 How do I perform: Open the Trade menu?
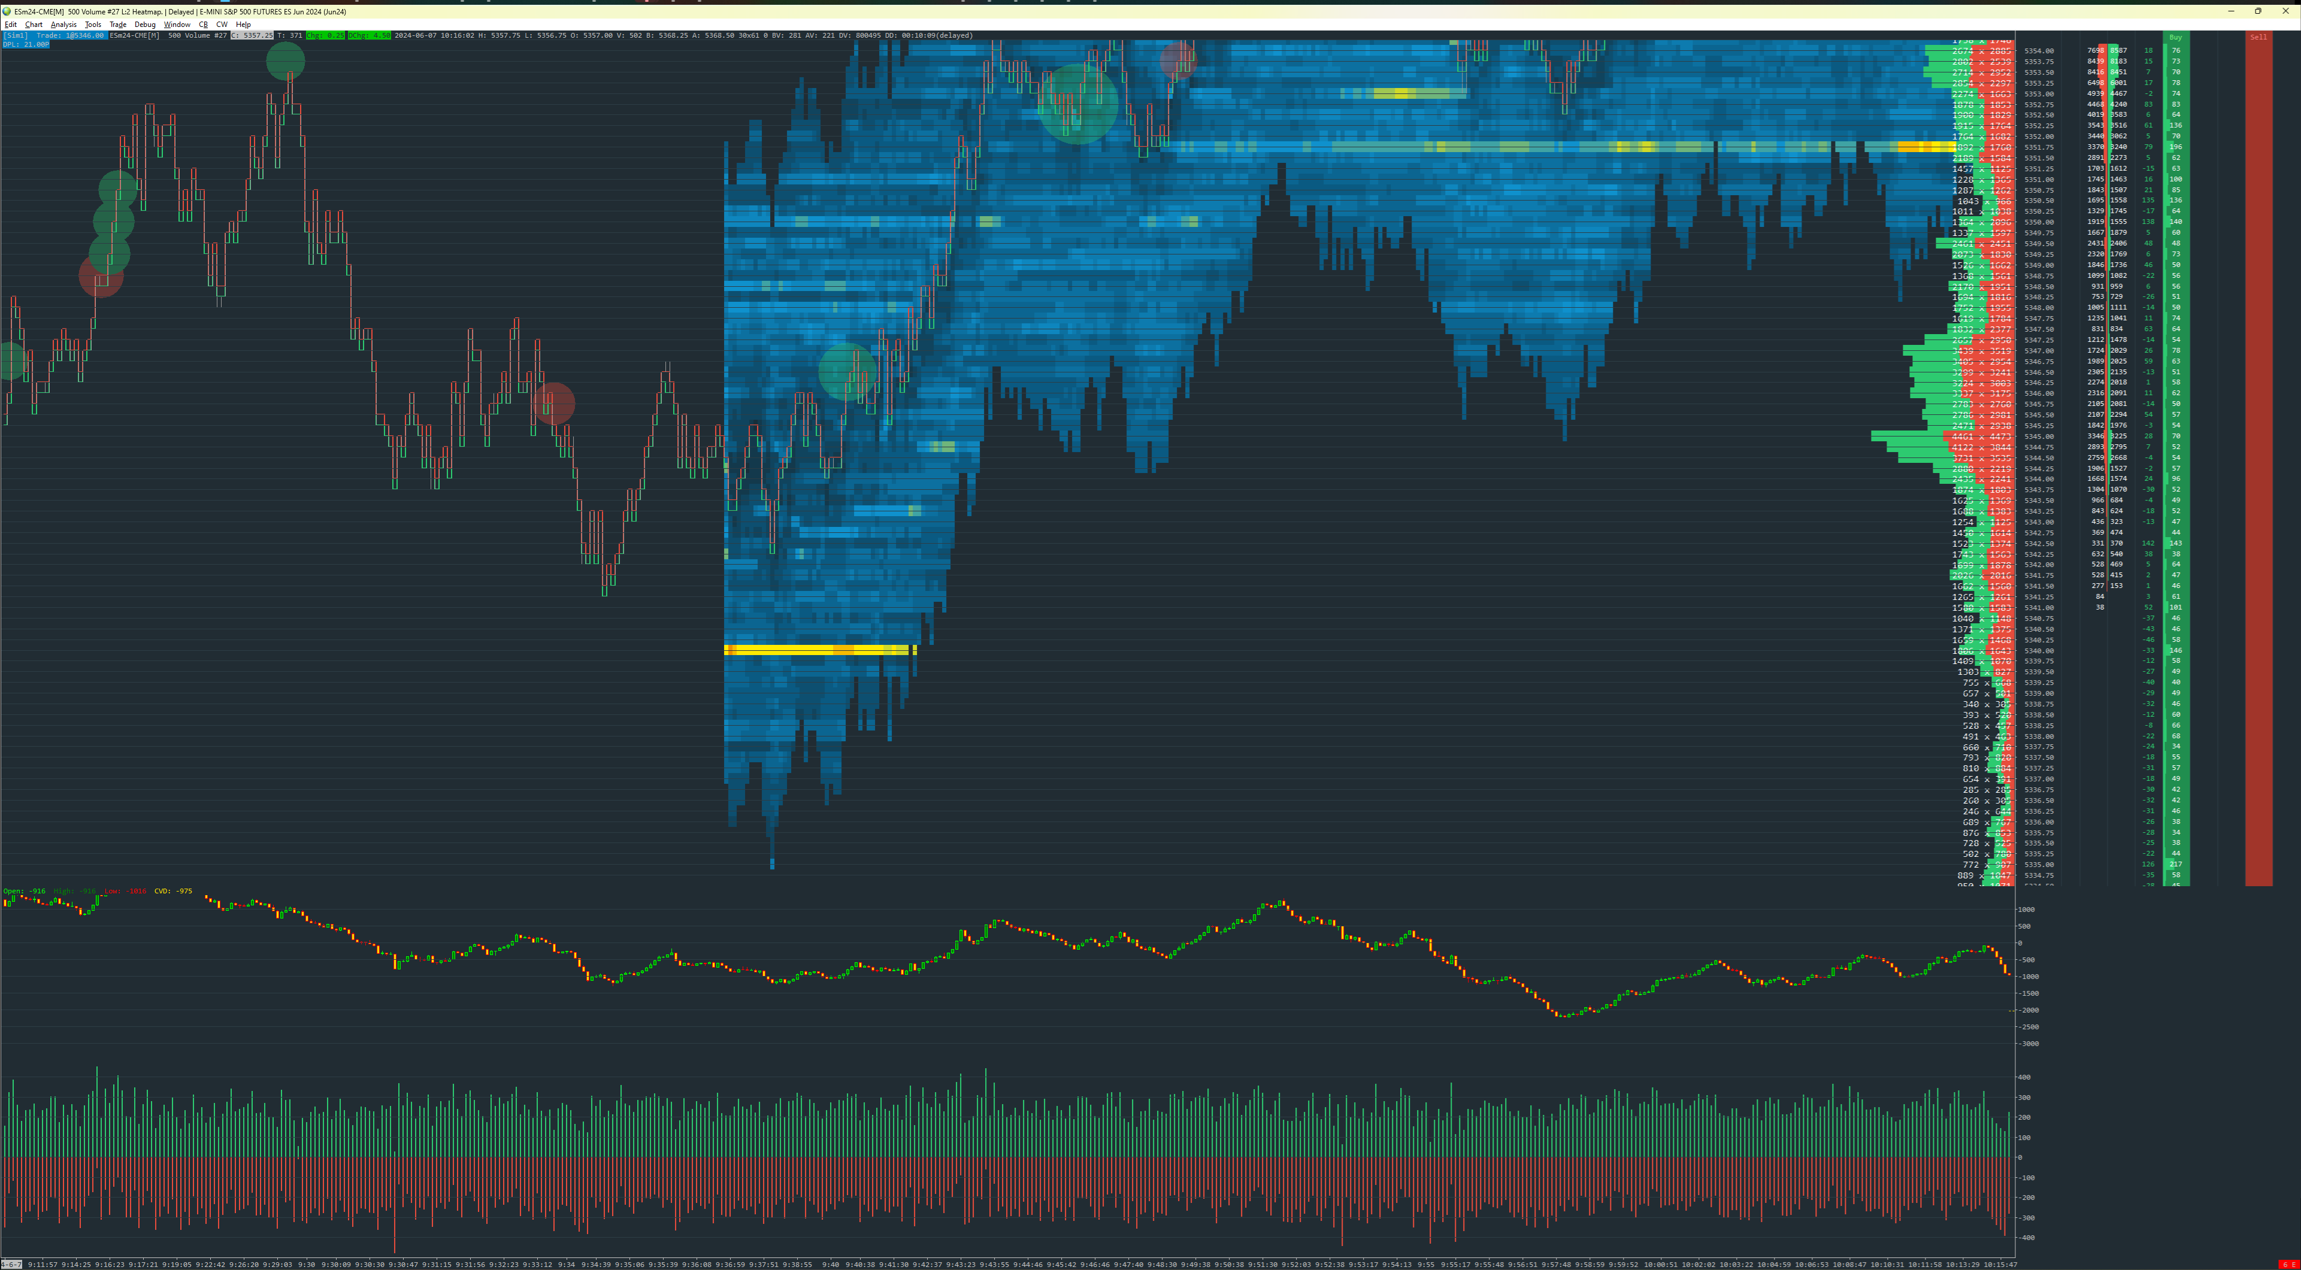pos(118,25)
